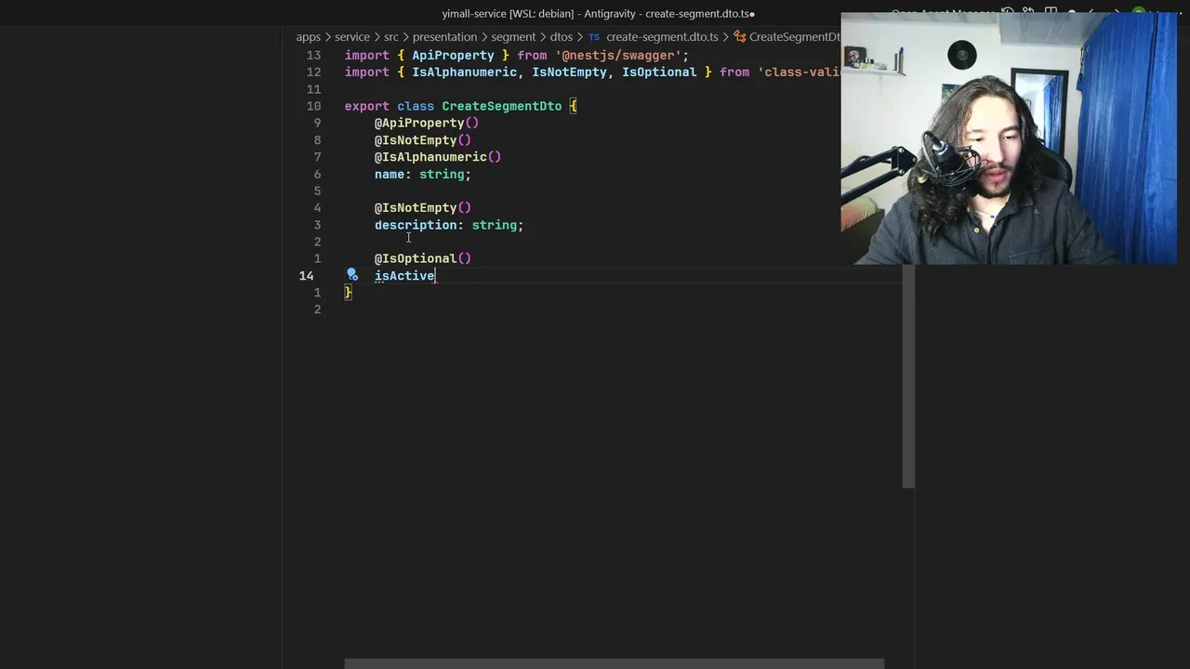The width and height of the screenshot is (1190, 669).
Task: Click the @IsAlphanumeric() decorator
Action: tap(438, 157)
